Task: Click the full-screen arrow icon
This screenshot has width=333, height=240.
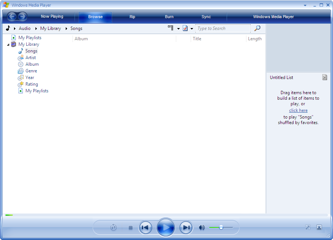Action: coord(308,227)
